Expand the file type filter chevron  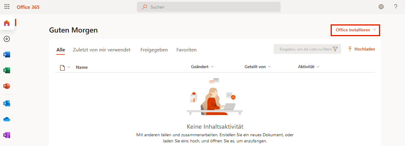pyautogui.click(x=69, y=67)
